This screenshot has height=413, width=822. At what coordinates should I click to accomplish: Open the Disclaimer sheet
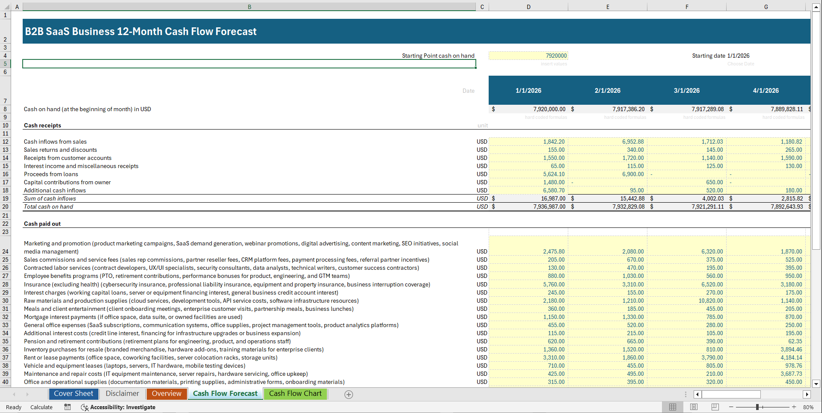(x=122, y=394)
